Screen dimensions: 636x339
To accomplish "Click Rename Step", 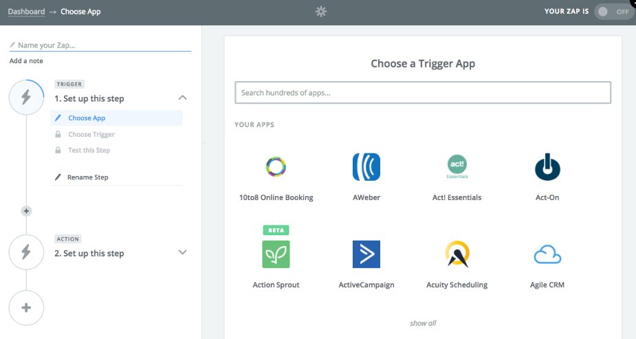I will 87,177.
